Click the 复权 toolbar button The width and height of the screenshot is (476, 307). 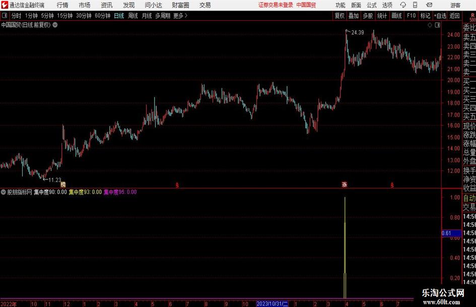tap(339, 16)
